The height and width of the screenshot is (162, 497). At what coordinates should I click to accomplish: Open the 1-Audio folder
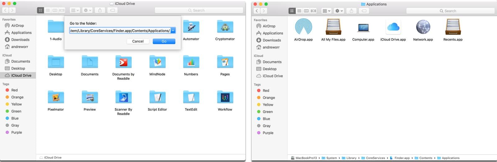pos(56,27)
